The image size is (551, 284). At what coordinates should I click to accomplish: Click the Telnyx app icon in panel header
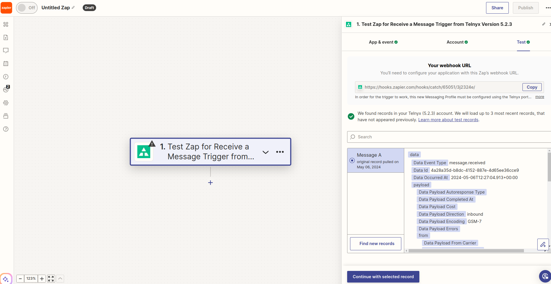349,24
